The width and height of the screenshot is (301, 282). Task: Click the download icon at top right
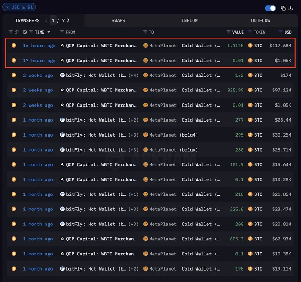point(291,8)
